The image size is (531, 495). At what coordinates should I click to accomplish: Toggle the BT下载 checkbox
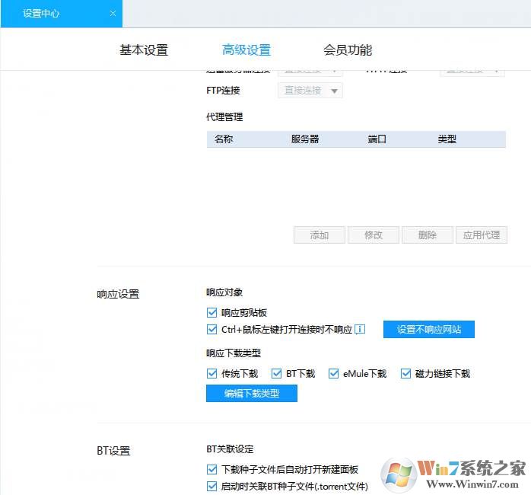277,373
